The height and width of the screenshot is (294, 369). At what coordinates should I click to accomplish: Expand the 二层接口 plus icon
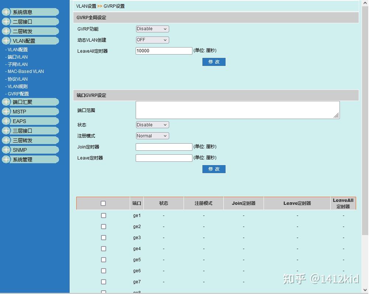click(6, 22)
